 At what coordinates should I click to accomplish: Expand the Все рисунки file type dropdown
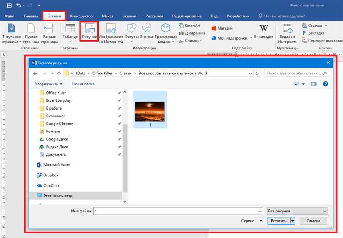(297, 211)
